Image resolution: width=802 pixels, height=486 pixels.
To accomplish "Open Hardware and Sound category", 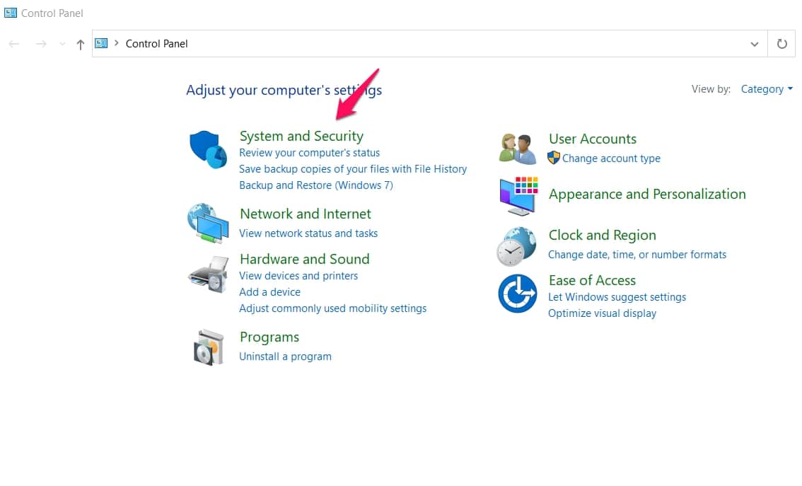I will tap(304, 259).
